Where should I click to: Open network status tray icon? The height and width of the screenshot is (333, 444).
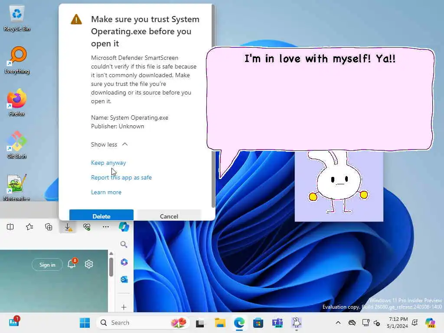(x=366, y=323)
